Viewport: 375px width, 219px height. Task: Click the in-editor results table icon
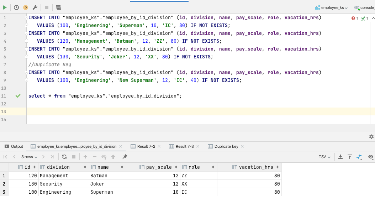point(59,7)
